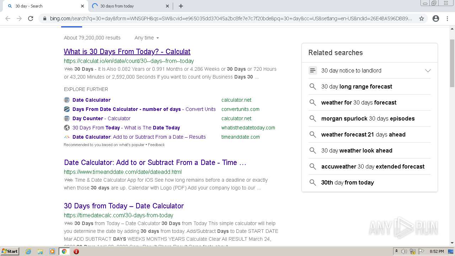Screen dimensions: 455x256
Task: Click the site lock icon in address bar
Action: coord(44,18)
